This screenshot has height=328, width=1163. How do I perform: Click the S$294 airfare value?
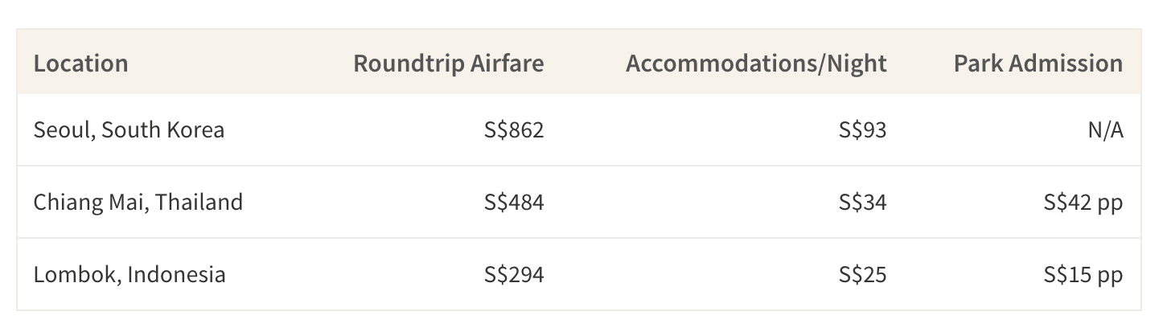[514, 274]
